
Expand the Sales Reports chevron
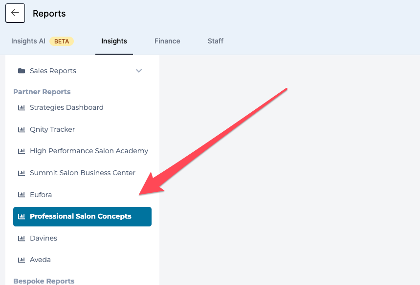coord(139,71)
